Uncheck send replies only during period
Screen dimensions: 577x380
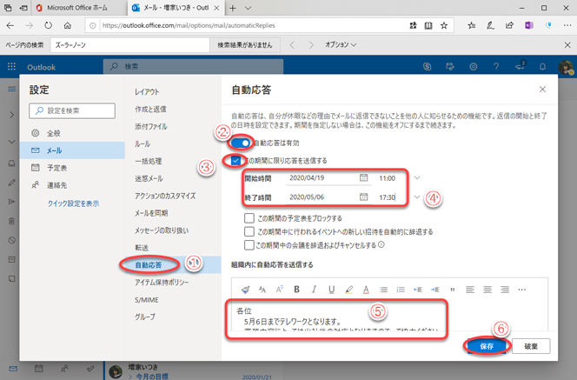(x=235, y=161)
